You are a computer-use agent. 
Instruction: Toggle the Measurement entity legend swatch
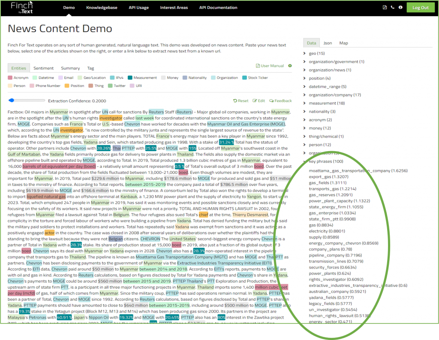[x=130, y=78]
